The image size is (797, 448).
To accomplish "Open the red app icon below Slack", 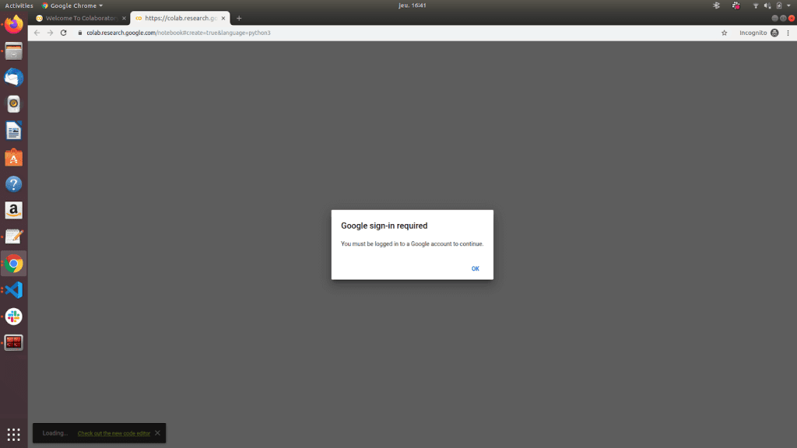I will pos(14,343).
